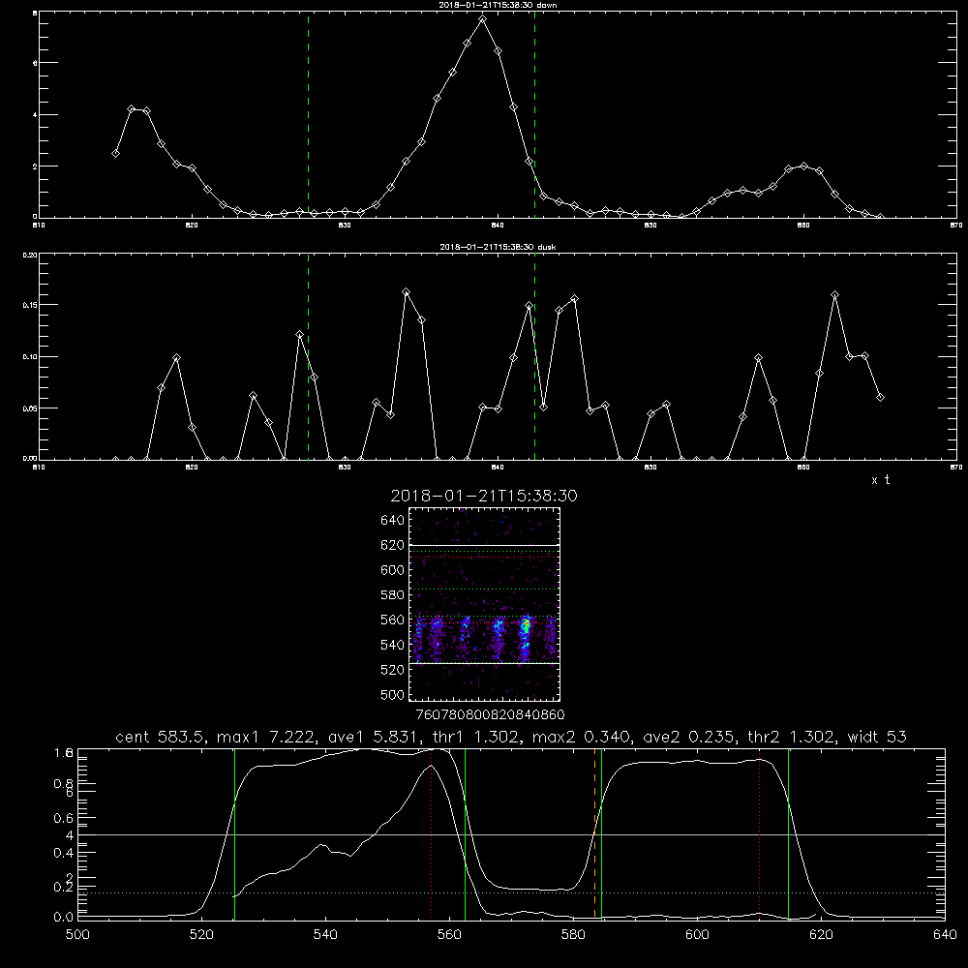
Task: Click heatmap y-axis label 620
Action: pos(392,545)
